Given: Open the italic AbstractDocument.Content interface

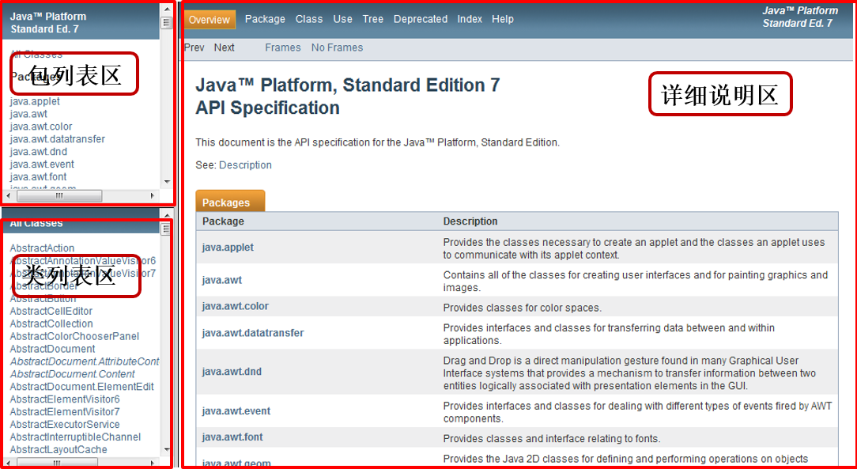Looking at the screenshot, I should click(72, 374).
